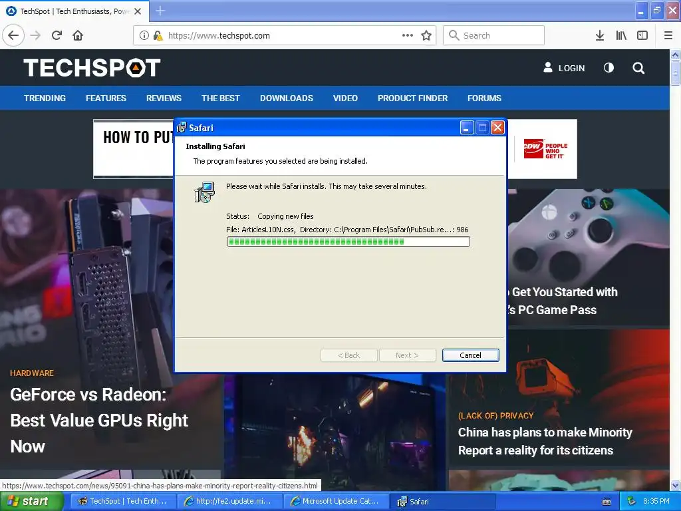Open the PRODUCT FINDER page
The width and height of the screenshot is (681, 511).
(x=412, y=98)
